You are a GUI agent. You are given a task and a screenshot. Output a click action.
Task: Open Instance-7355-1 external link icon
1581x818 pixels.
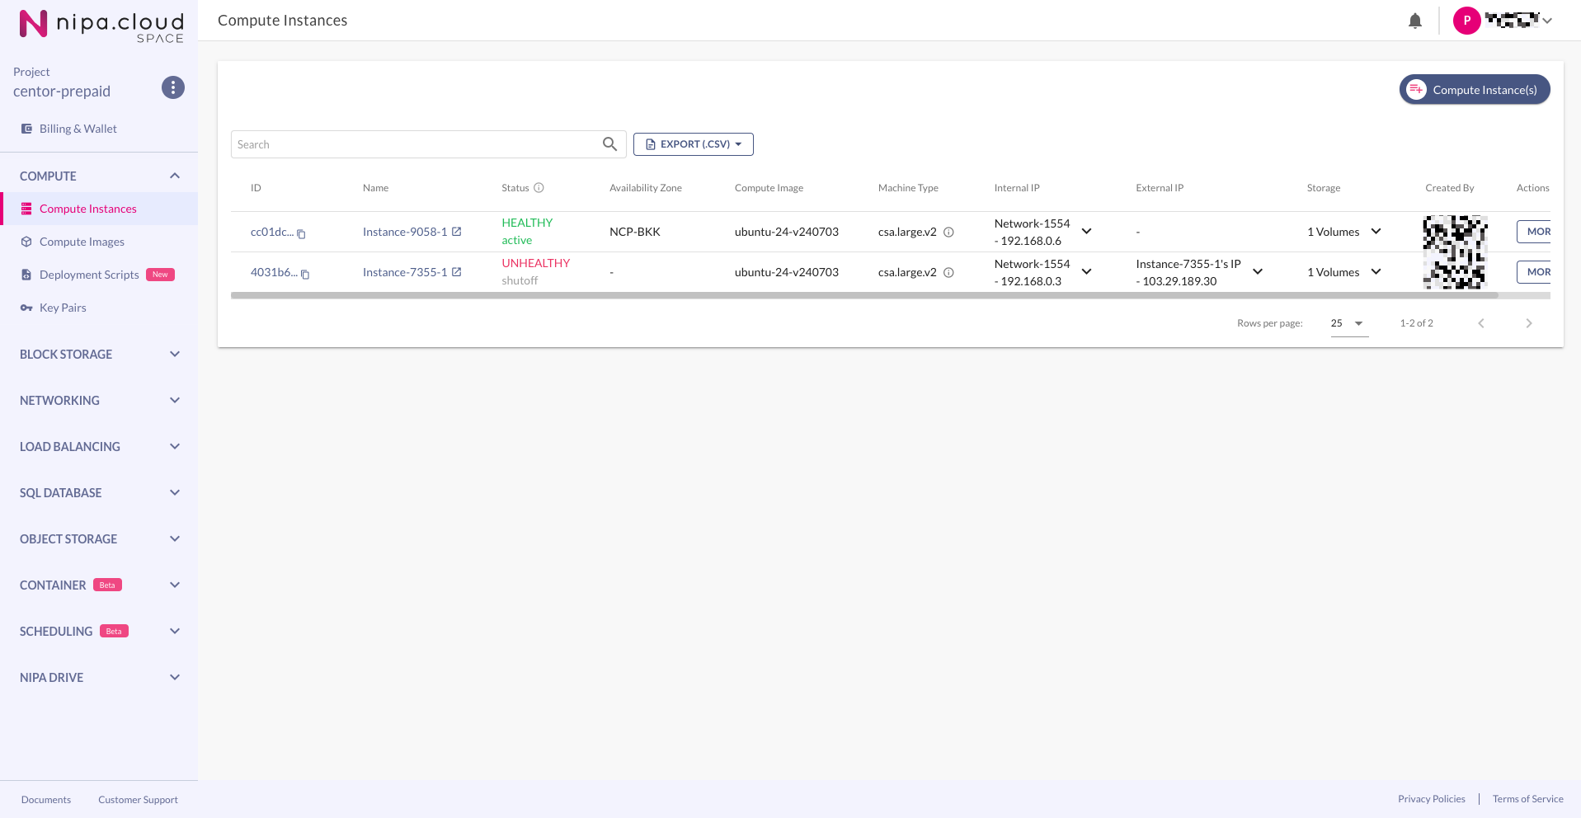(457, 272)
